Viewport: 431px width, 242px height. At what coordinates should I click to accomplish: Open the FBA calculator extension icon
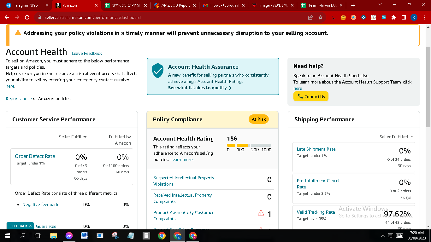(384, 18)
